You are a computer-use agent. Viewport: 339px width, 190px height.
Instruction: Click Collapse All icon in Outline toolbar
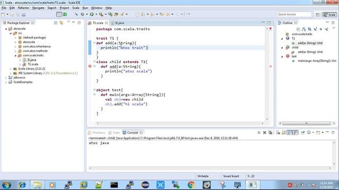tap(298, 29)
